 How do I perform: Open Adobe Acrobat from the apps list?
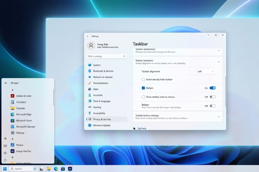[x=21, y=96]
